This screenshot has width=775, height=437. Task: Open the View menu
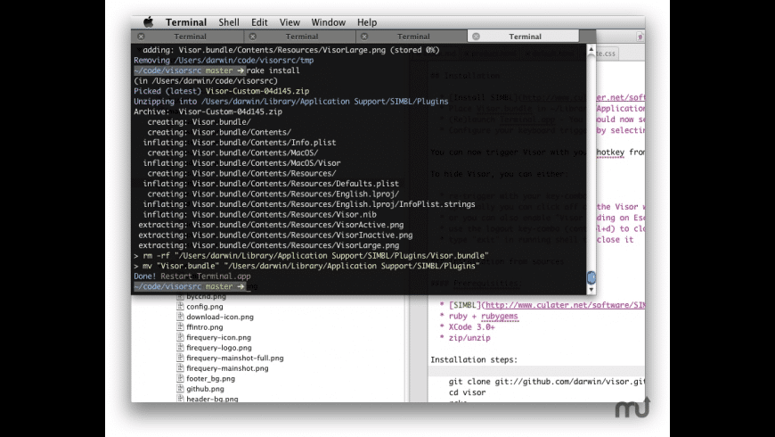tap(290, 22)
